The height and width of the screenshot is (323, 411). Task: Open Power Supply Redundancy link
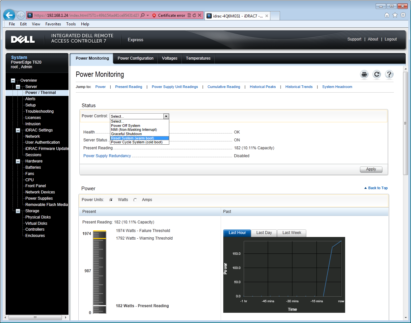click(107, 156)
